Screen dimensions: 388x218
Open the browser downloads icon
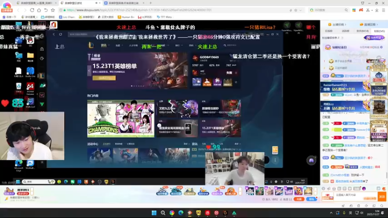377,10
